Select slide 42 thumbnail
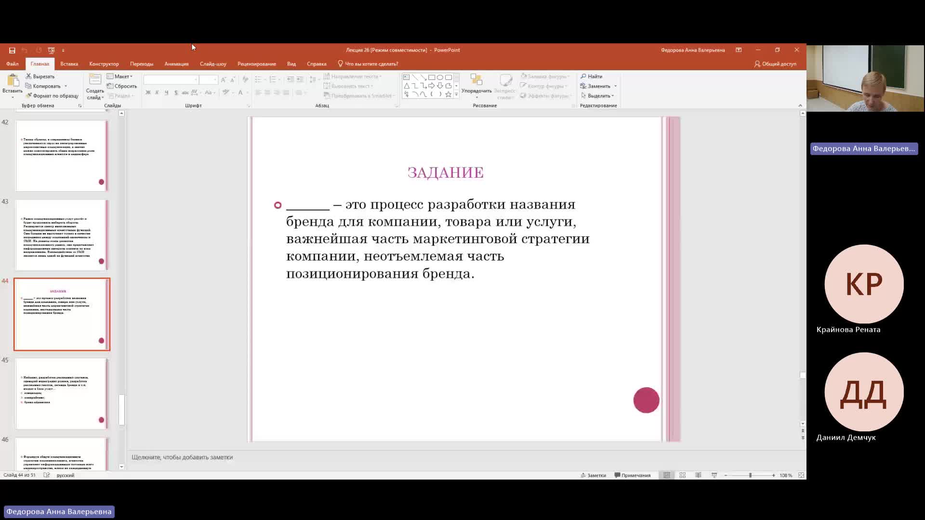 pos(62,156)
